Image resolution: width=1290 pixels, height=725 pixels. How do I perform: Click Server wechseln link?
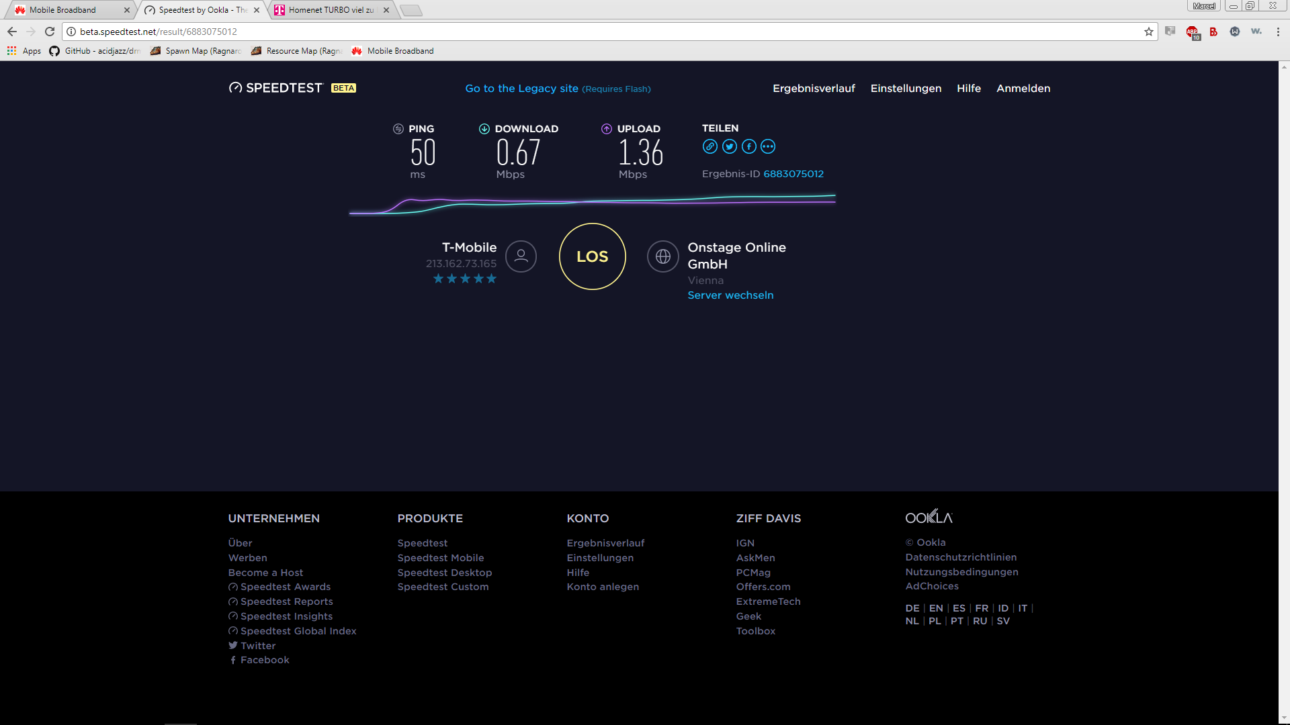coord(730,295)
